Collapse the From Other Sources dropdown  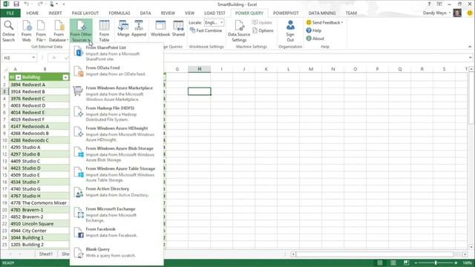tap(81, 31)
